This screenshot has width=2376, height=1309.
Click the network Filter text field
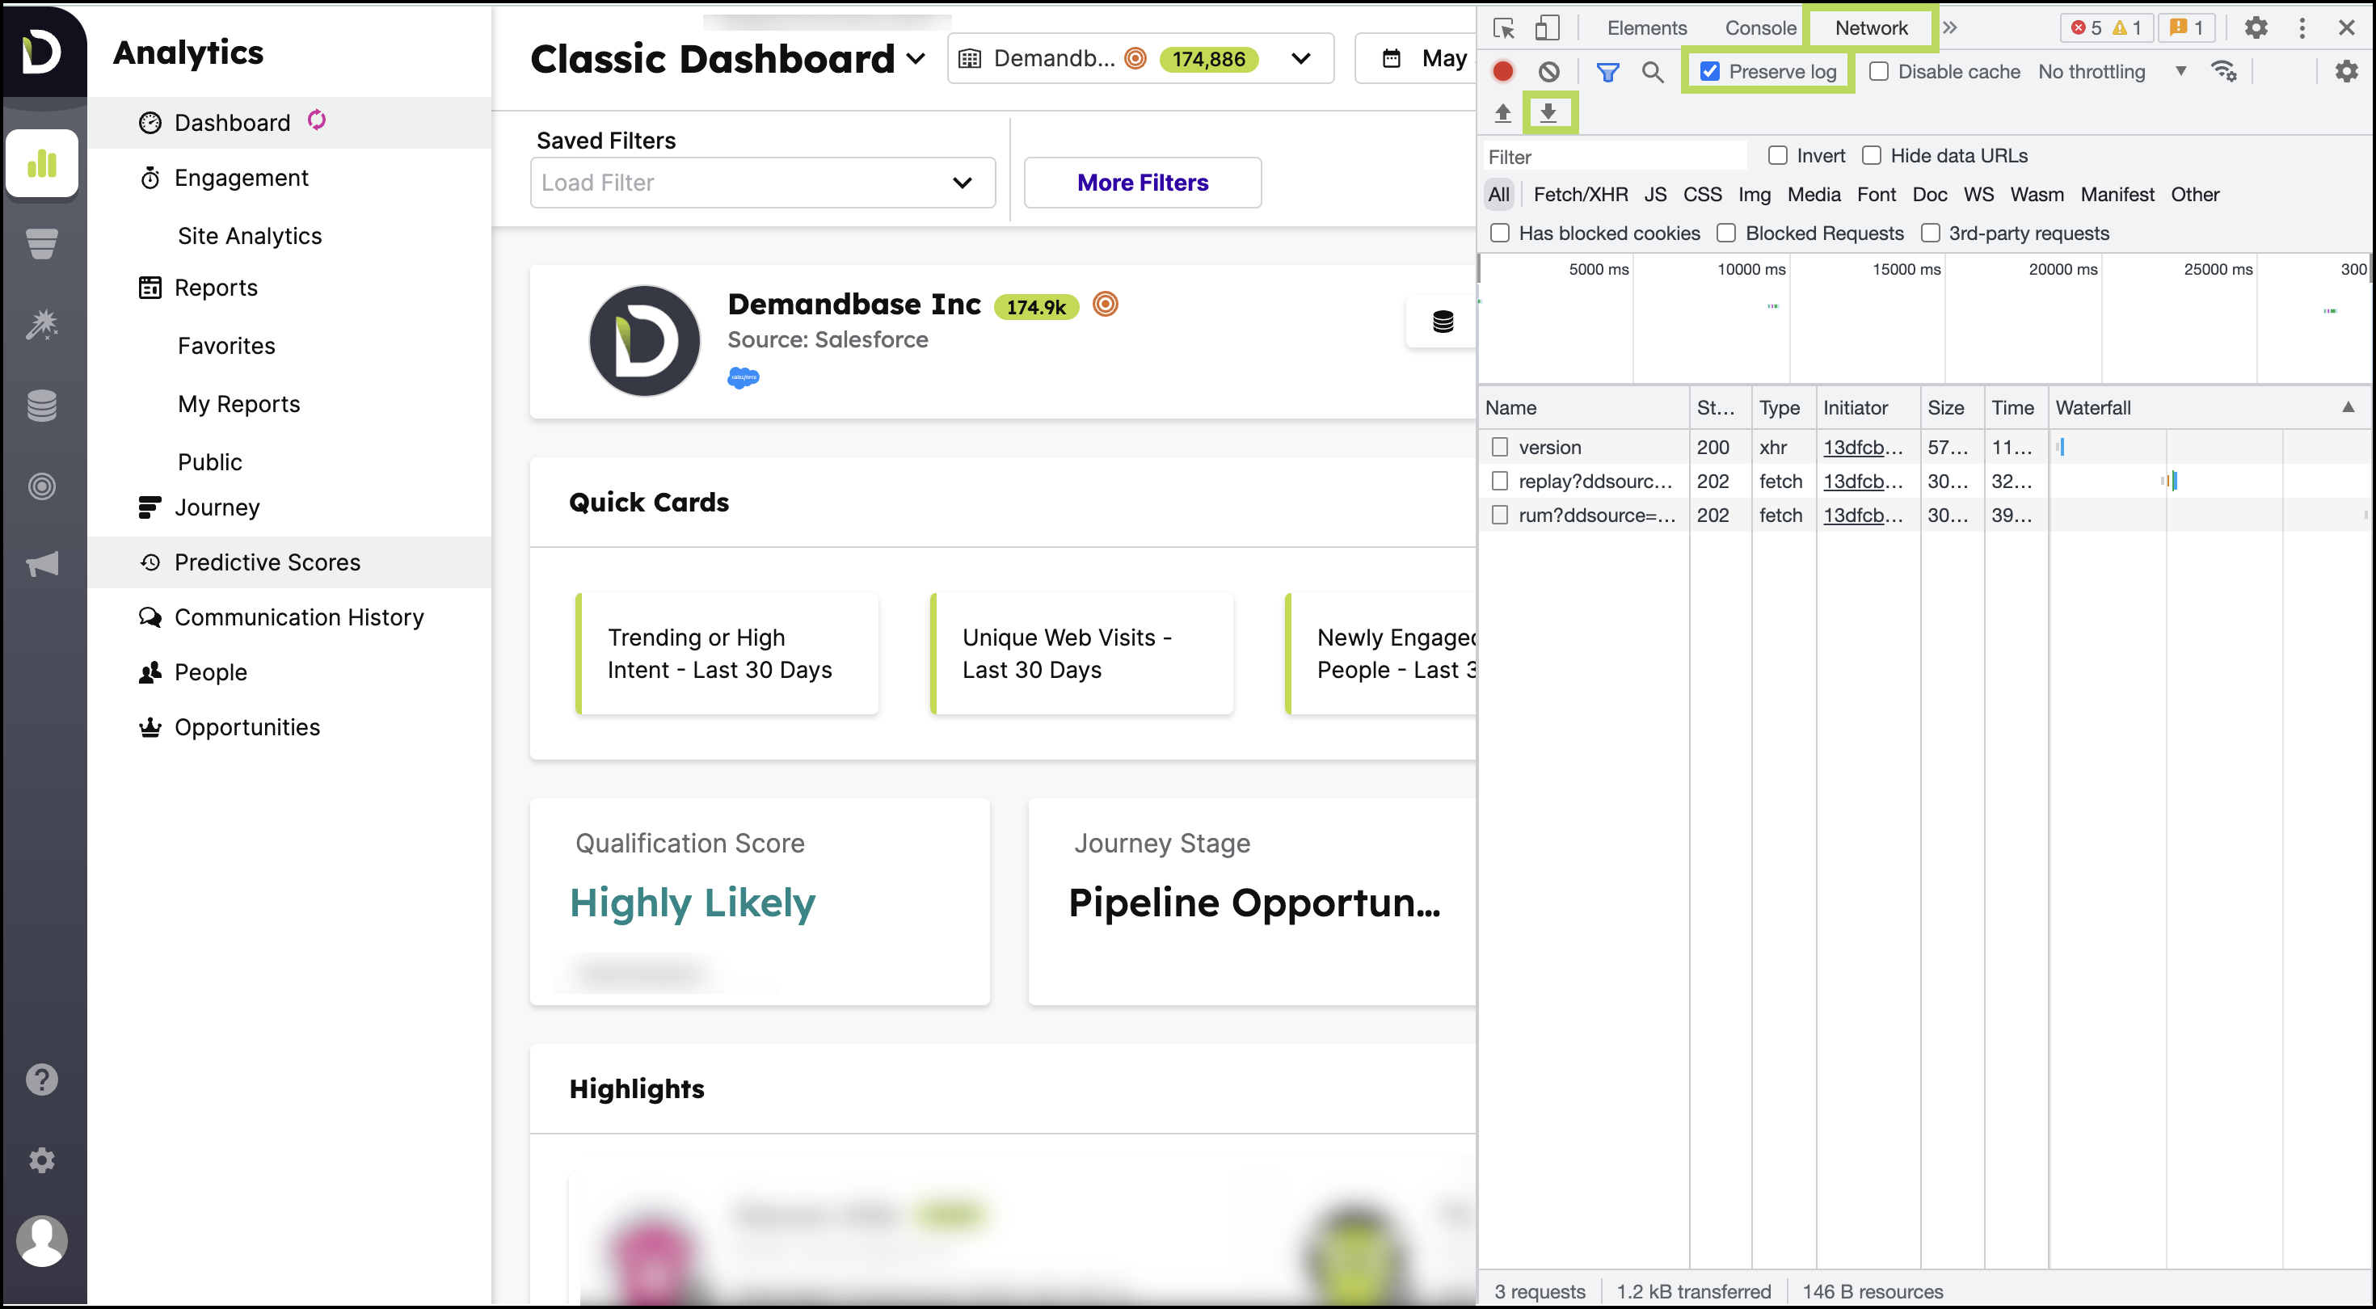pos(1614,157)
